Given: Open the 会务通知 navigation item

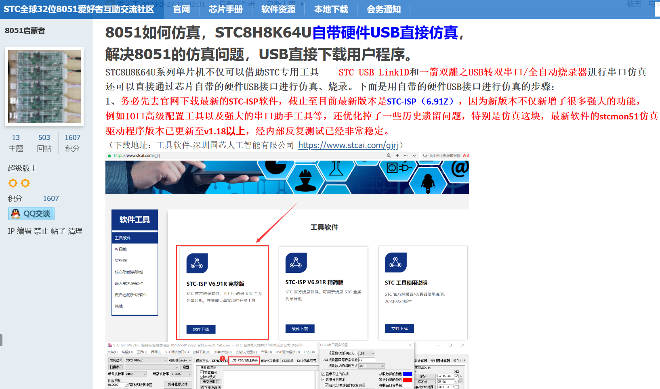Looking at the screenshot, I should 384,9.
